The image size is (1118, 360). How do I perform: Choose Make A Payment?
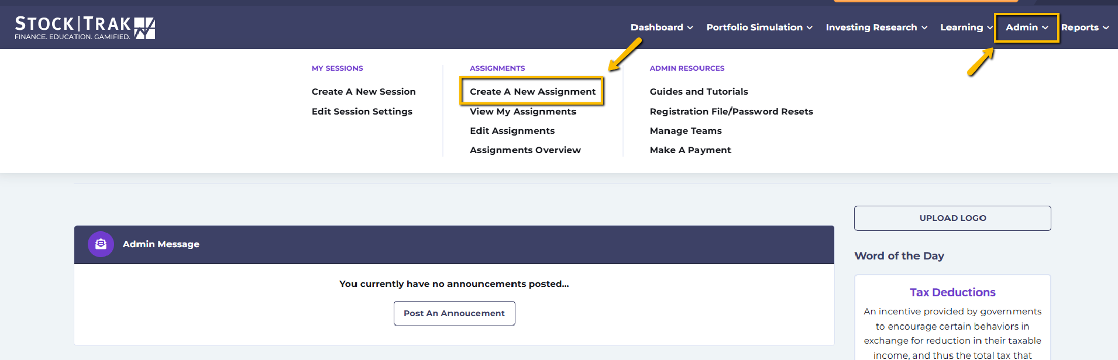[x=690, y=150]
